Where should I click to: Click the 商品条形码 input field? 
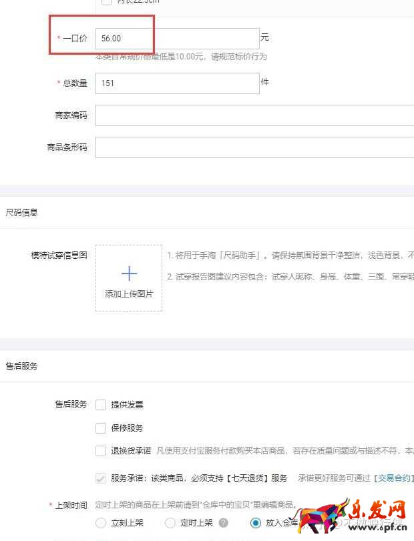point(254,147)
